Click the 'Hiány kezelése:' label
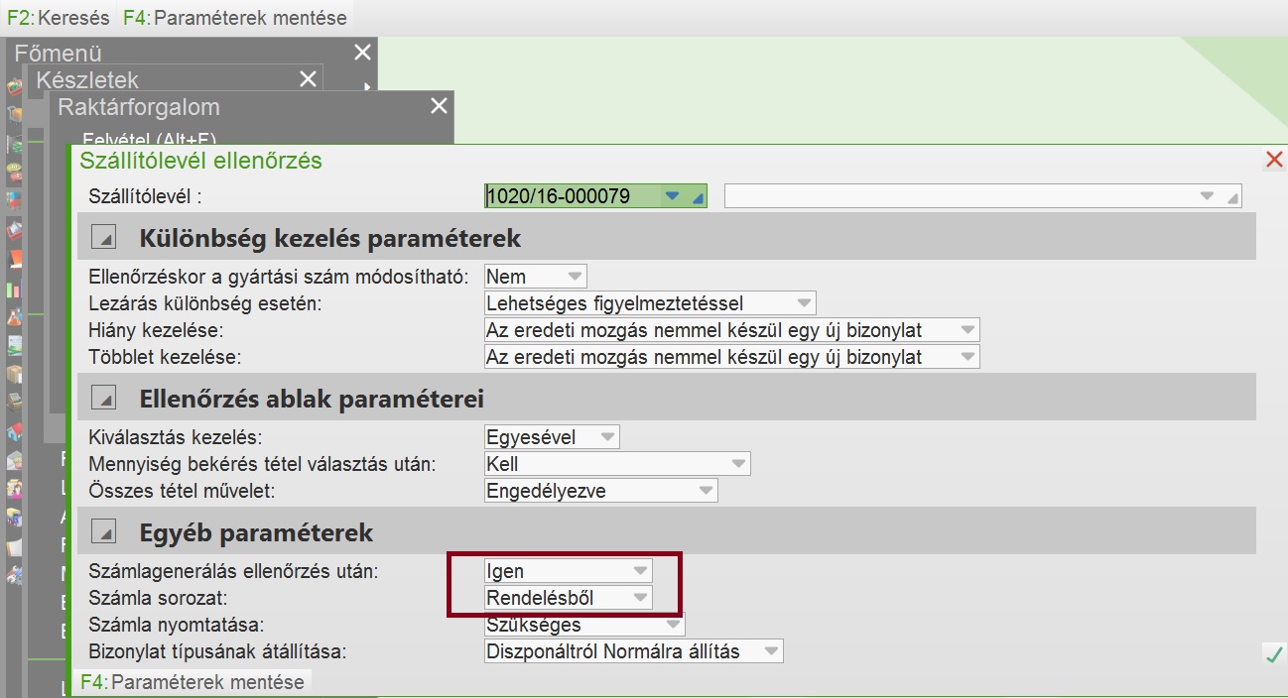The image size is (1288, 698). (156, 330)
